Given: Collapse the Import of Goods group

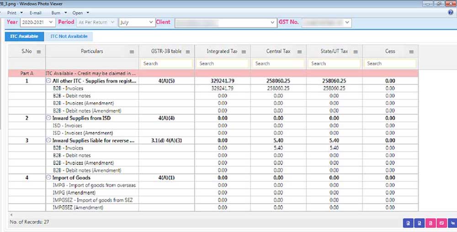Looking at the screenshot, I should pyautogui.click(x=48, y=178).
